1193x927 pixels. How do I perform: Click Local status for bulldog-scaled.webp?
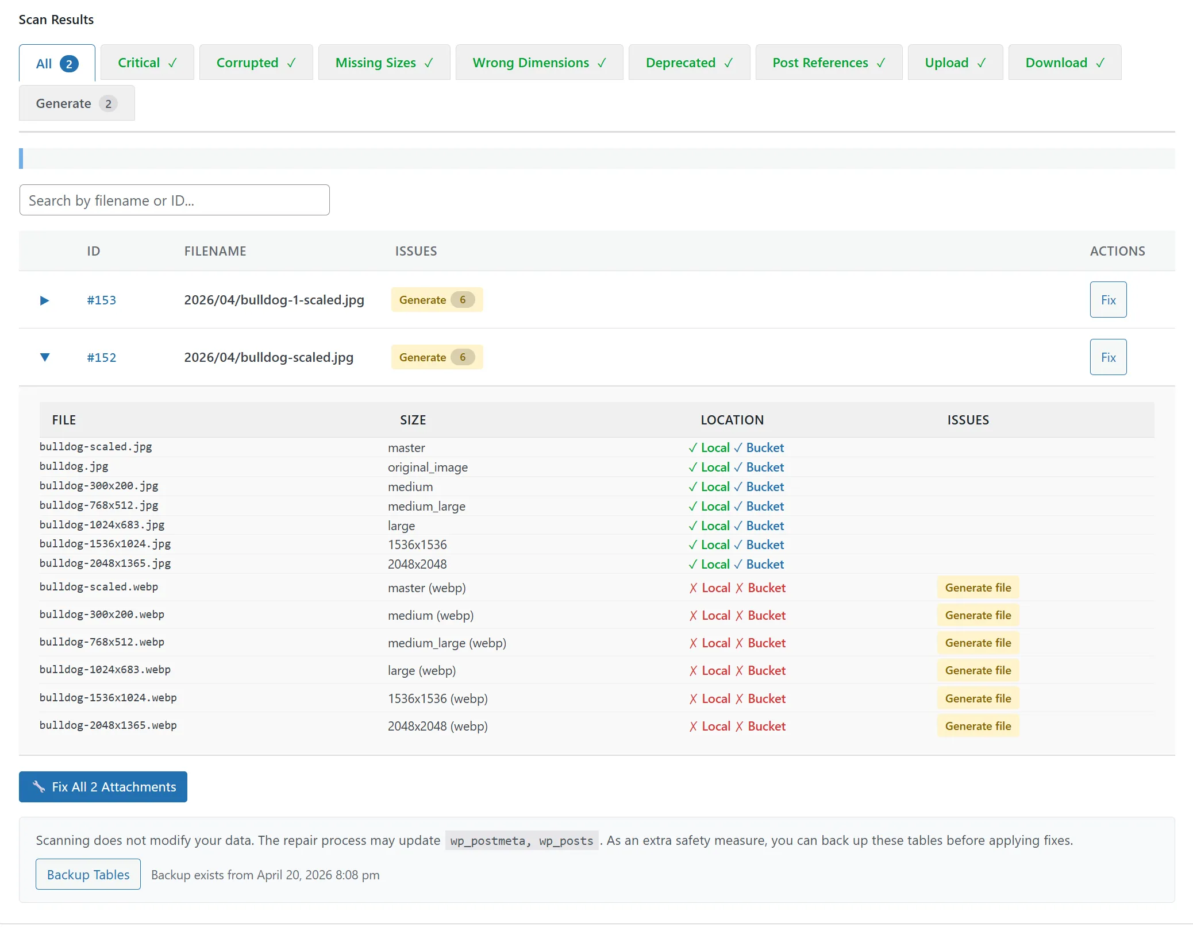click(x=710, y=588)
